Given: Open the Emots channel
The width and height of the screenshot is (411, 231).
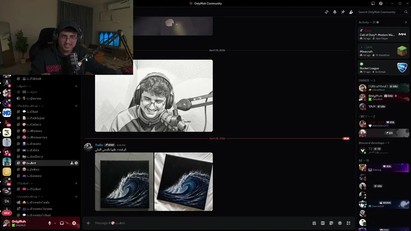Looking at the screenshot, I should 47,144.
